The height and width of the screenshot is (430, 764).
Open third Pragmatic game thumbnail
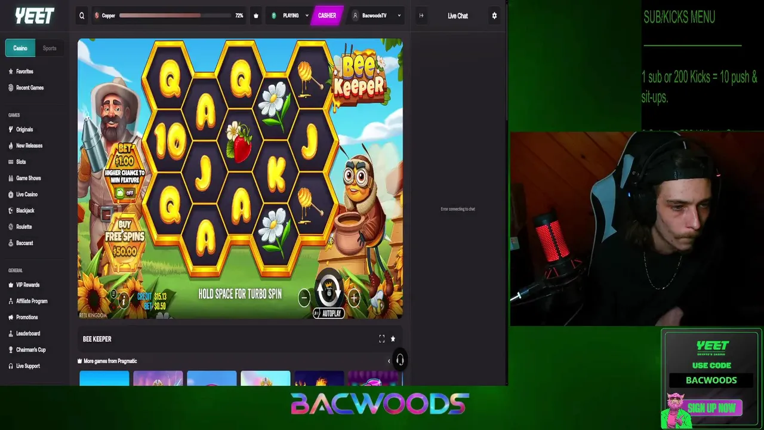[212, 378]
